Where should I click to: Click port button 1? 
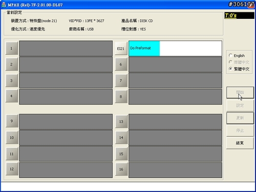12,49
